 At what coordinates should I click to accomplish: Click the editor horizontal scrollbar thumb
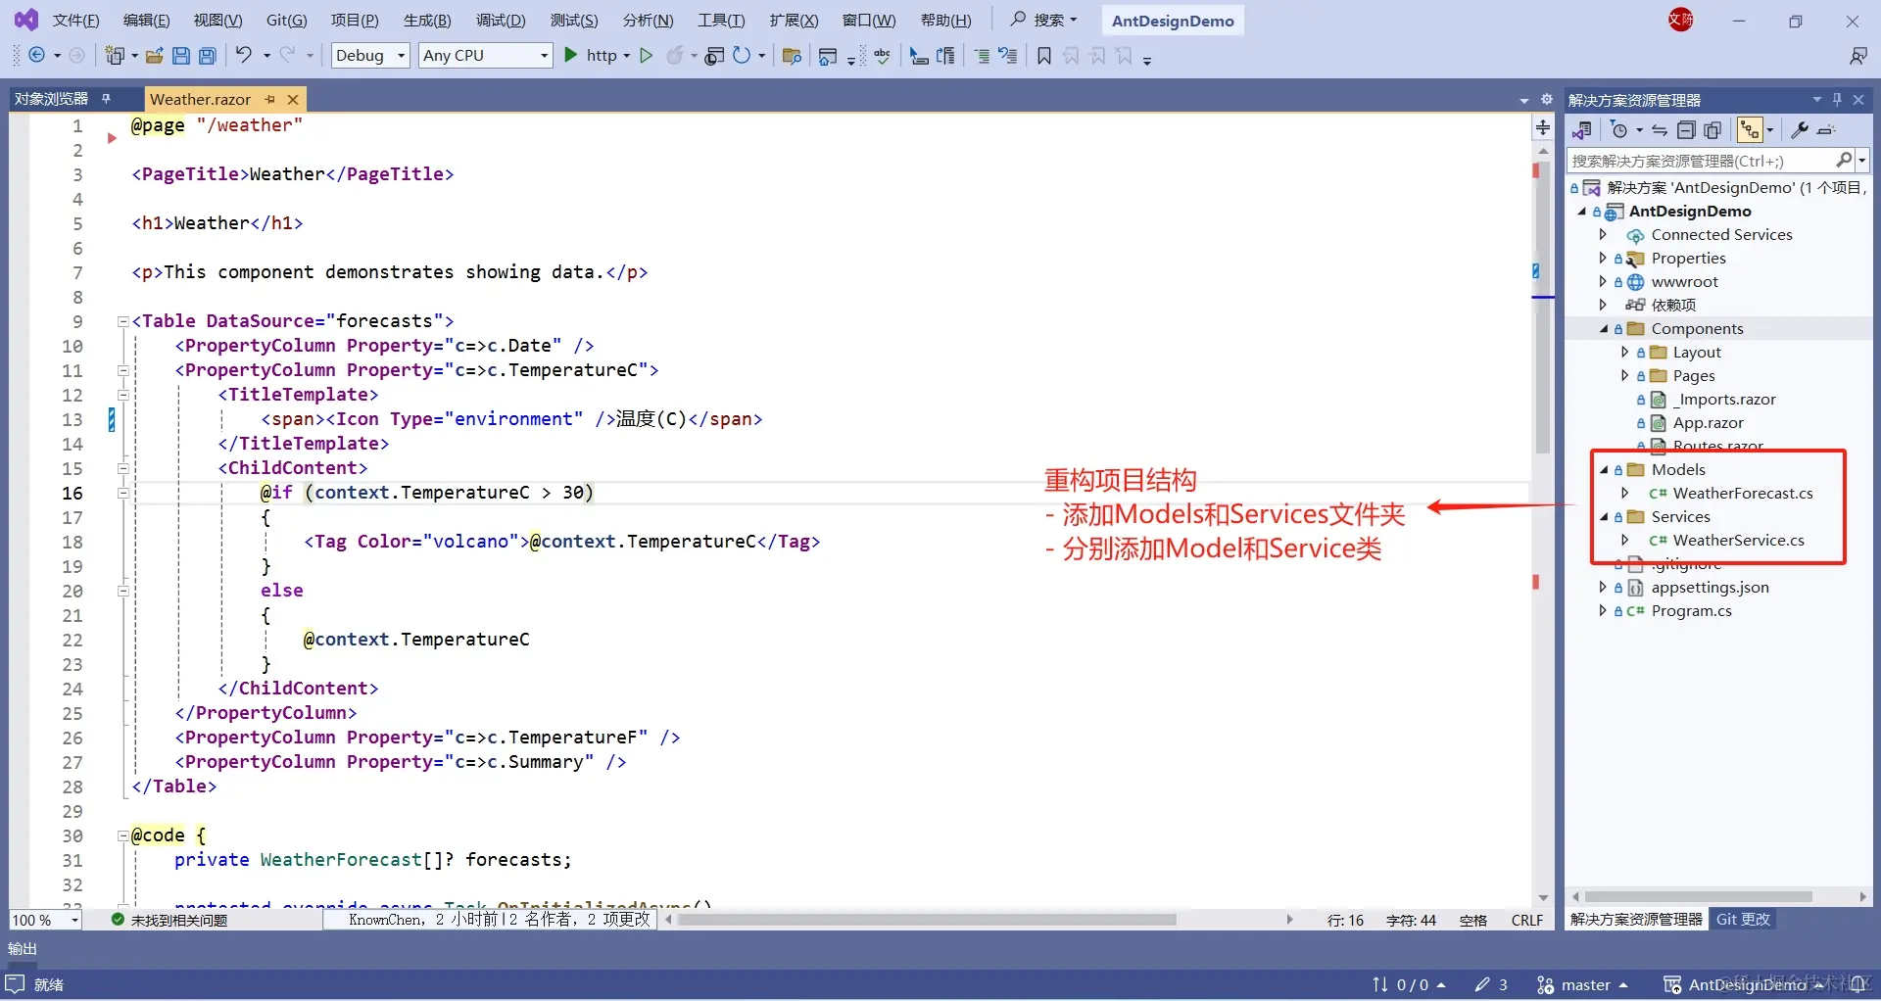tap(927, 920)
